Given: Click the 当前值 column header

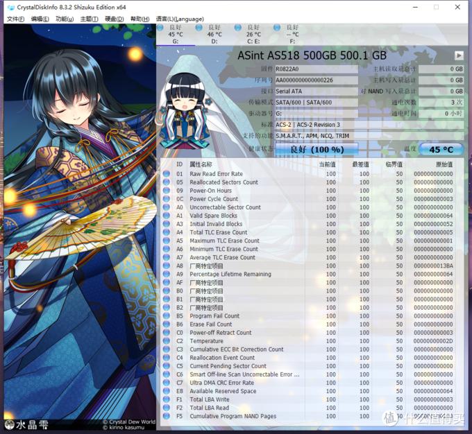Looking at the screenshot, I should pyautogui.click(x=327, y=164).
